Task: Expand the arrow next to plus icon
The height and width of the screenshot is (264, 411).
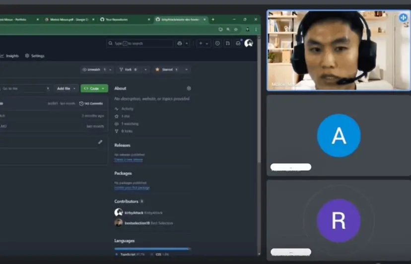Action: pos(207,44)
